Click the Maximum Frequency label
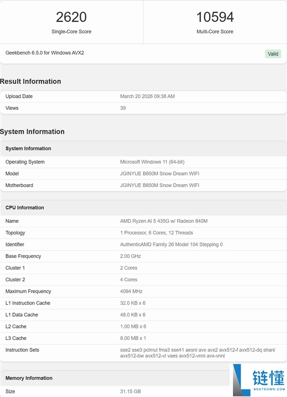 pyautogui.click(x=28, y=291)
